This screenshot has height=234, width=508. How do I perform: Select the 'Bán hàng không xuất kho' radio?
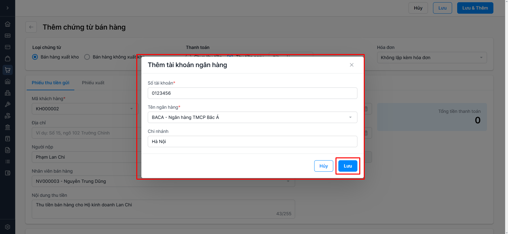[87, 57]
